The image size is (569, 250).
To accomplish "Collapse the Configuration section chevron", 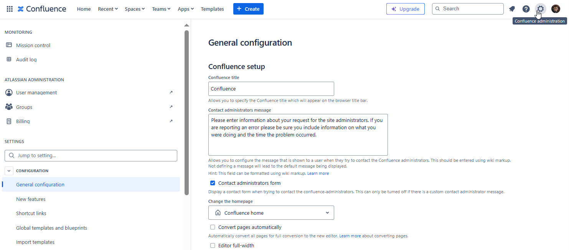I will click(x=10, y=171).
